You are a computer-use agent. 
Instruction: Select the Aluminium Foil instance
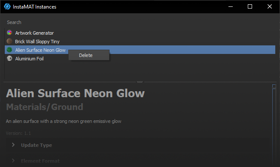coord(140,58)
